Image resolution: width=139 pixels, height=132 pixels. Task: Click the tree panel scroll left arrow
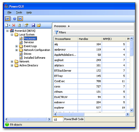pyautogui.click(x=7, y=119)
